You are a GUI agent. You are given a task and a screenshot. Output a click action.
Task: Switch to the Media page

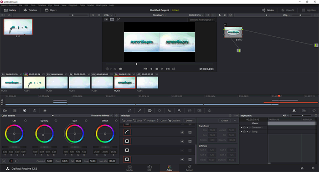129,168
